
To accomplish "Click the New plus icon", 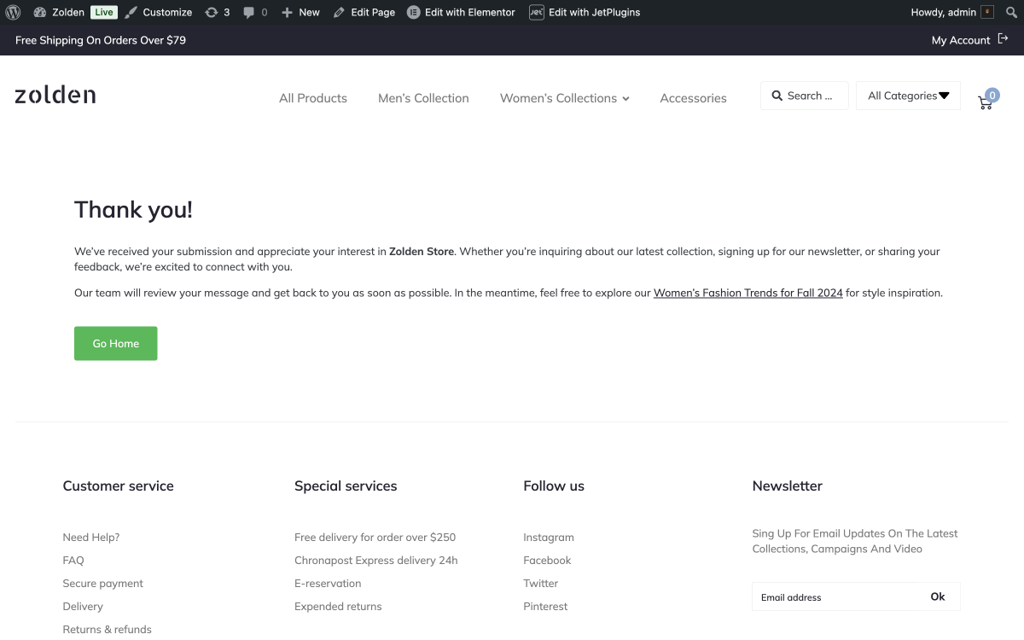I will coord(288,12).
